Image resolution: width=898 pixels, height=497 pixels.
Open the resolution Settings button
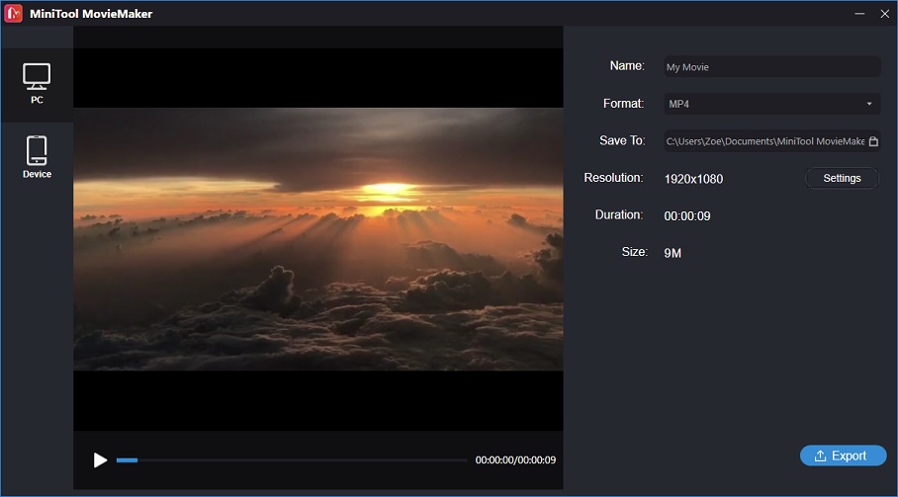(x=842, y=178)
